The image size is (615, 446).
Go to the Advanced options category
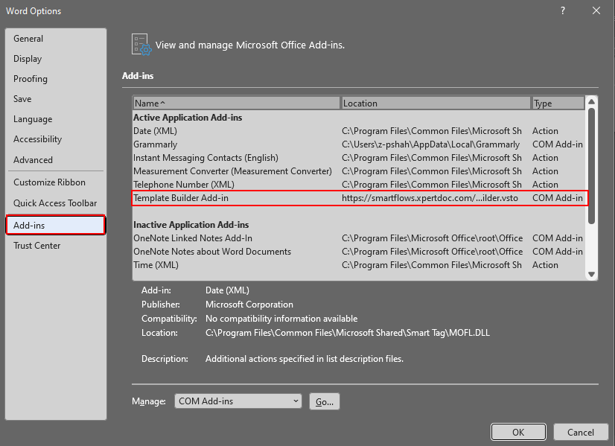tap(33, 160)
